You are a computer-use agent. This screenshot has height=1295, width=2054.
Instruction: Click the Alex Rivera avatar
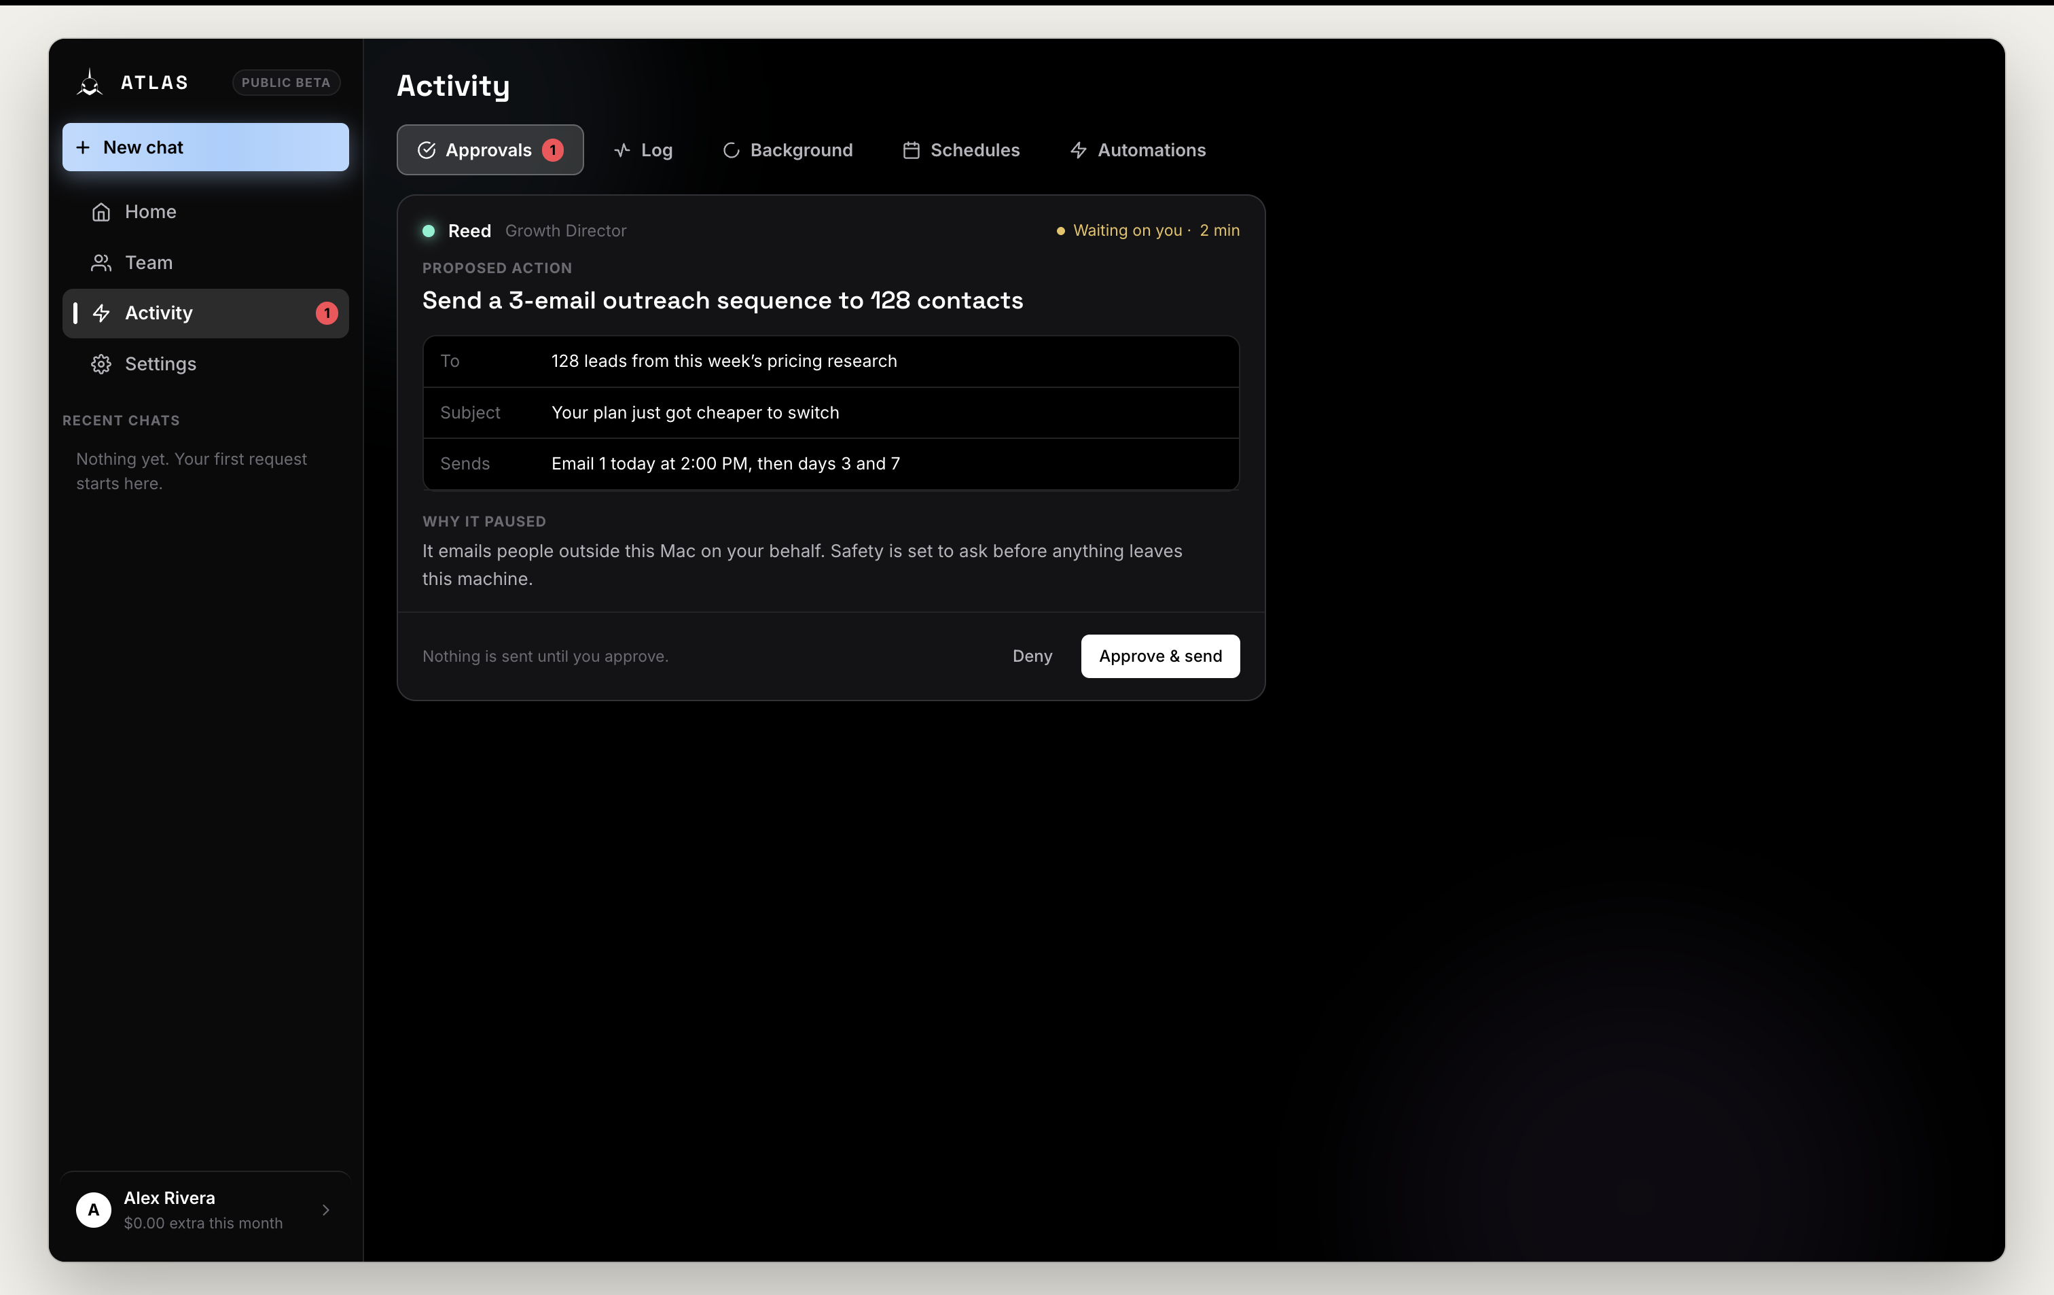point(94,1209)
